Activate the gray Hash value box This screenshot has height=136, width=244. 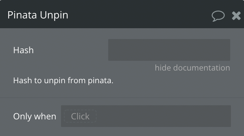[x=169, y=50]
